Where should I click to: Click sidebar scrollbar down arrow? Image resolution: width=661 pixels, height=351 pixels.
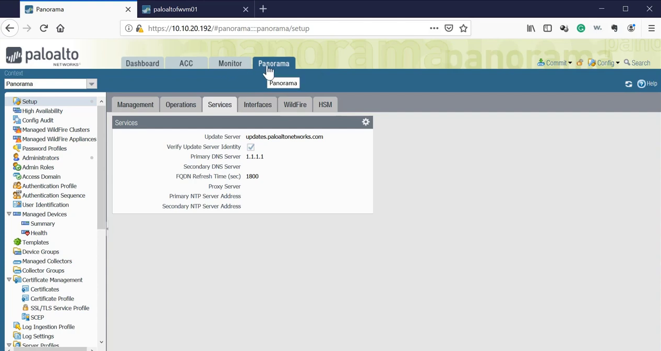click(101, 342)
